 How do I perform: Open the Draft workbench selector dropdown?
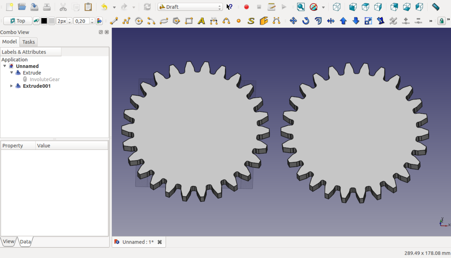[190, 7]
